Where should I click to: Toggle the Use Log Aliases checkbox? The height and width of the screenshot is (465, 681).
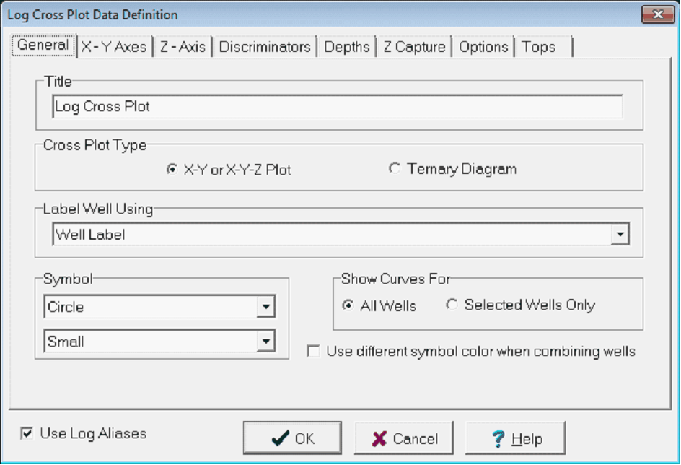[27, 434]
